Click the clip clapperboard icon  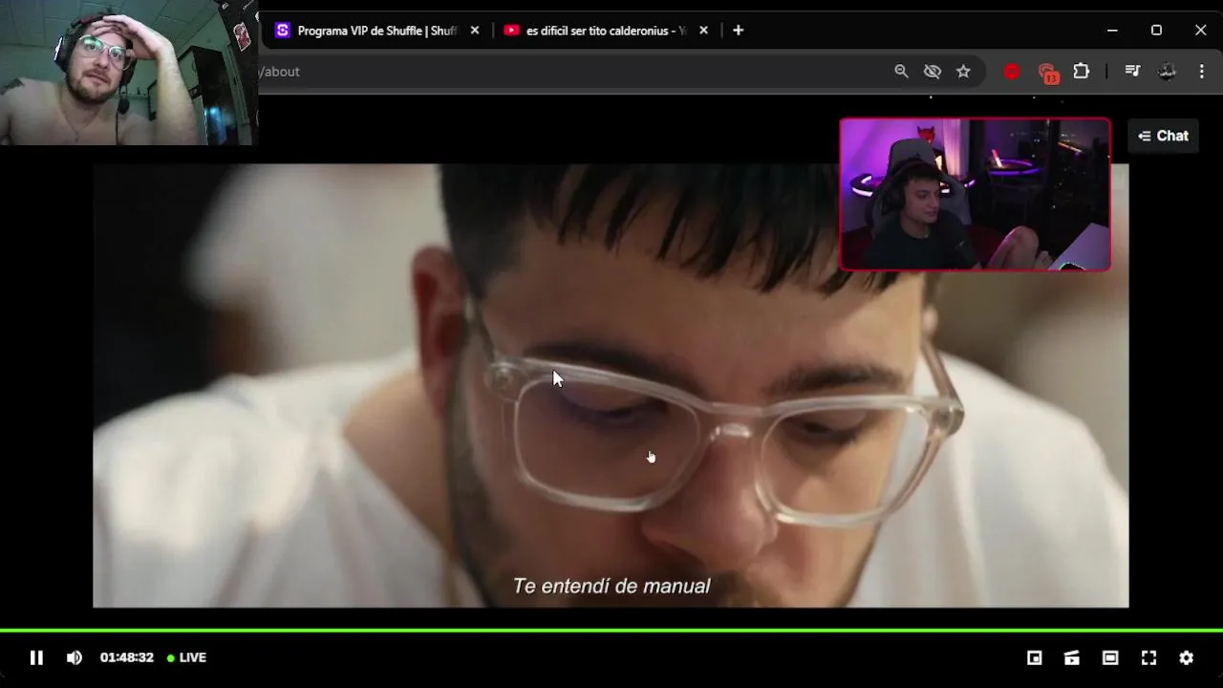coord(1072,657)
